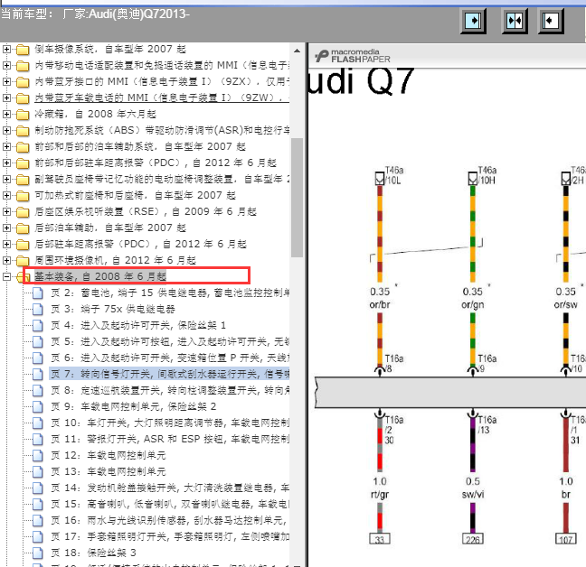Open 页 2: 蓄电池, 端子 15 供电继电器
Screen dimensions: 586x567
(170, 293)
